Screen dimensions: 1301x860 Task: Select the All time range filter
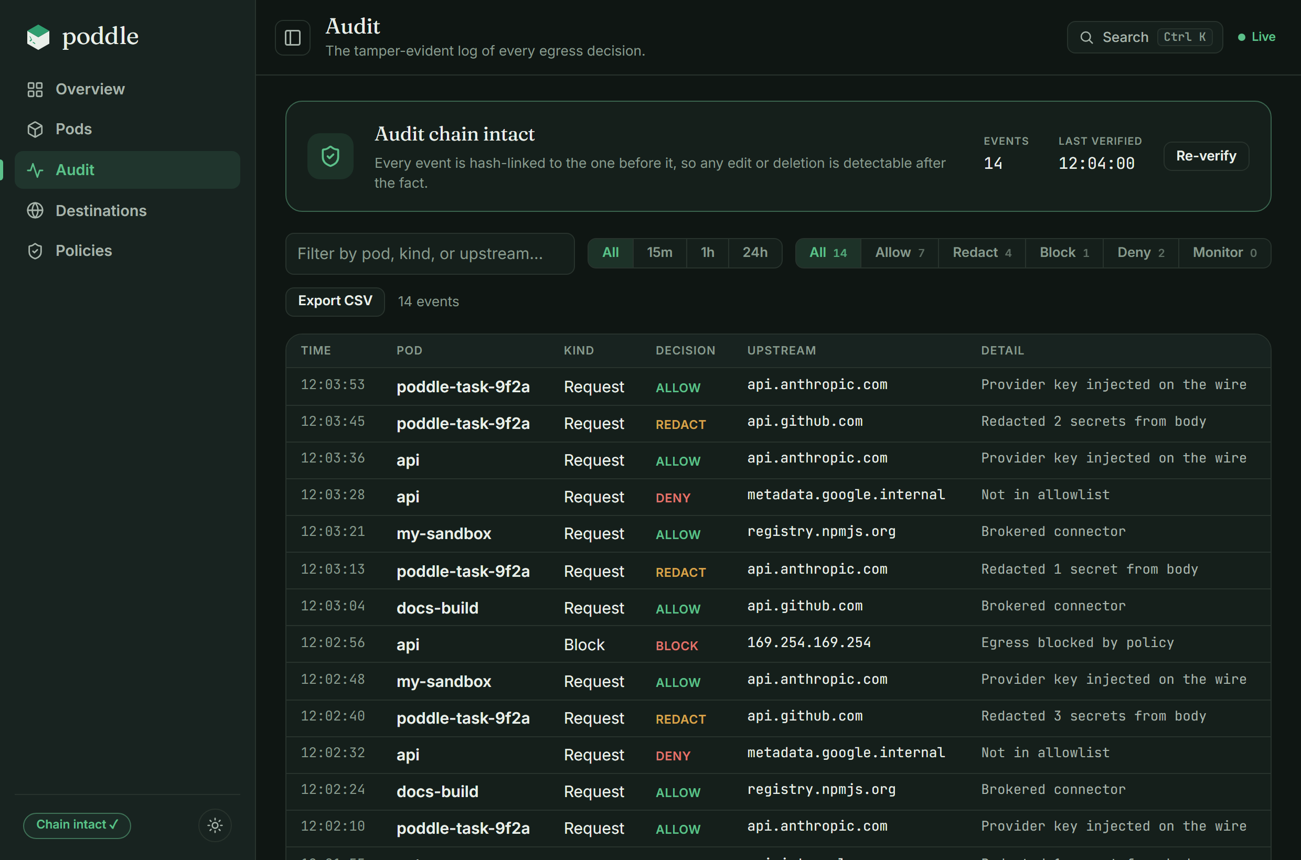611,253
